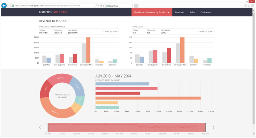Click the page scrollbar up arrow

point(254,11)
